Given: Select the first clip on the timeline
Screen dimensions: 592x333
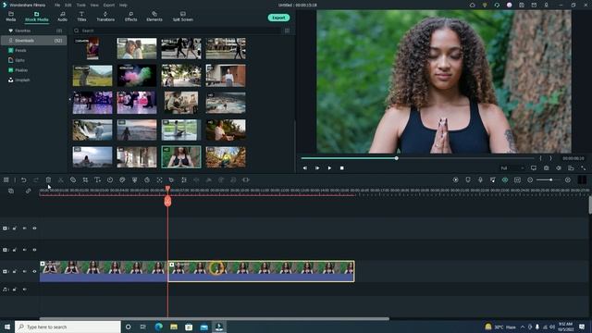Looking at the screenshot, I should tap(104, 271).
